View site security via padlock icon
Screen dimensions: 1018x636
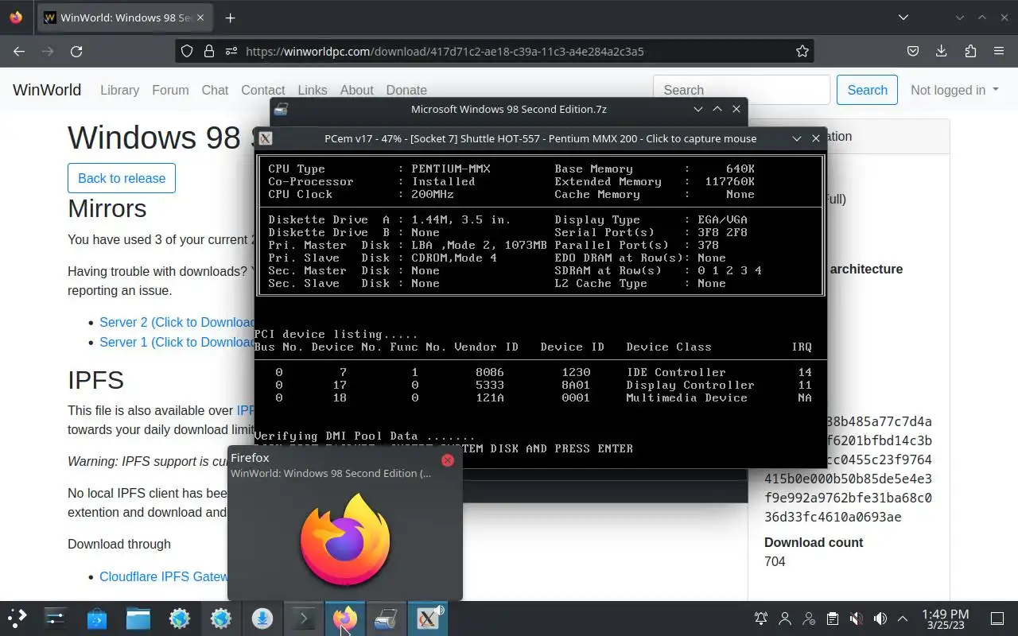pyautogui.click(x=209, y=51)
